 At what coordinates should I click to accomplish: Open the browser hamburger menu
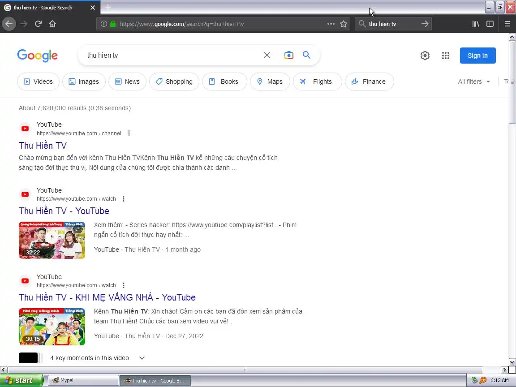[x=507, y=24]
